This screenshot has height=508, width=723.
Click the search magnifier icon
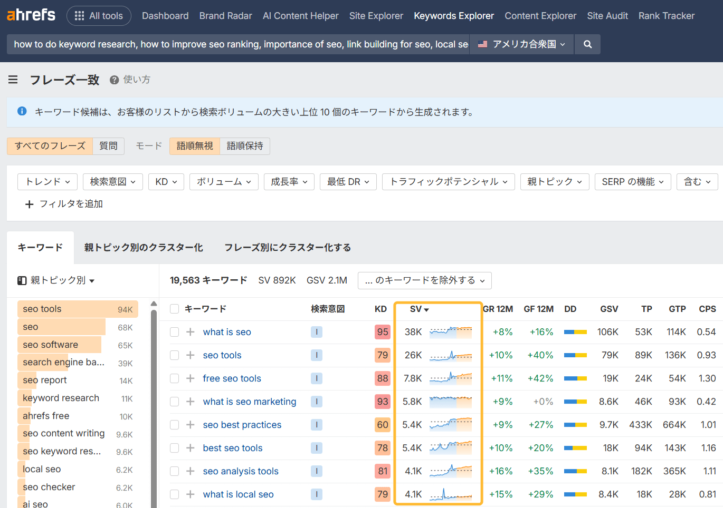(587, 44)
